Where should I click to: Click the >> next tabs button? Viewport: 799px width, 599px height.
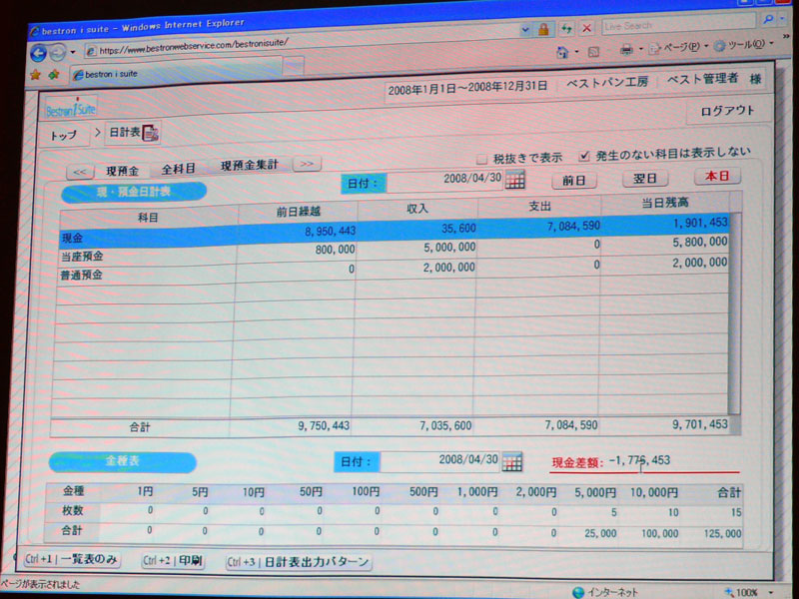(x=307, y=164)
